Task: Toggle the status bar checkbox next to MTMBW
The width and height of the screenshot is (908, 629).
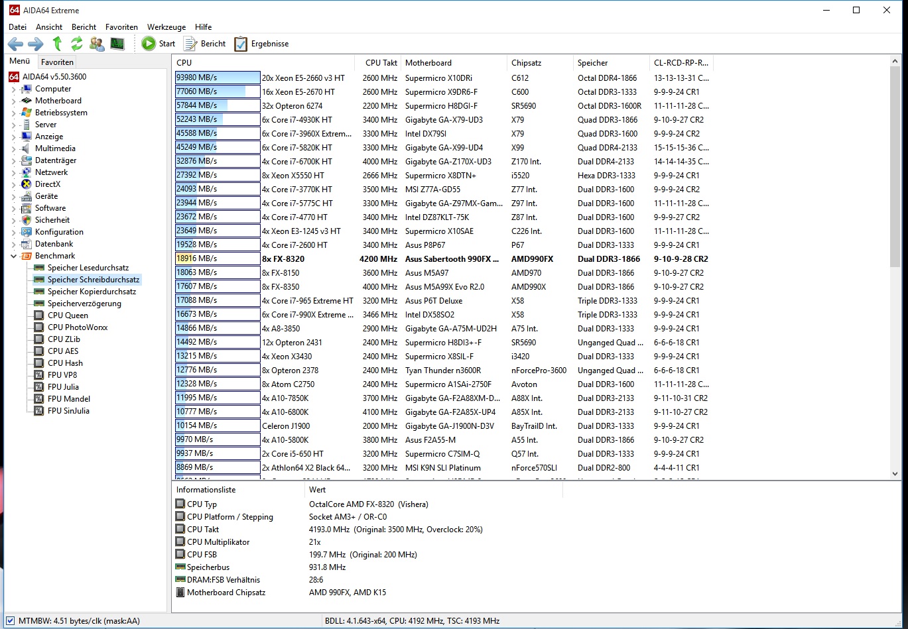Action: click(x=10, y=621)
